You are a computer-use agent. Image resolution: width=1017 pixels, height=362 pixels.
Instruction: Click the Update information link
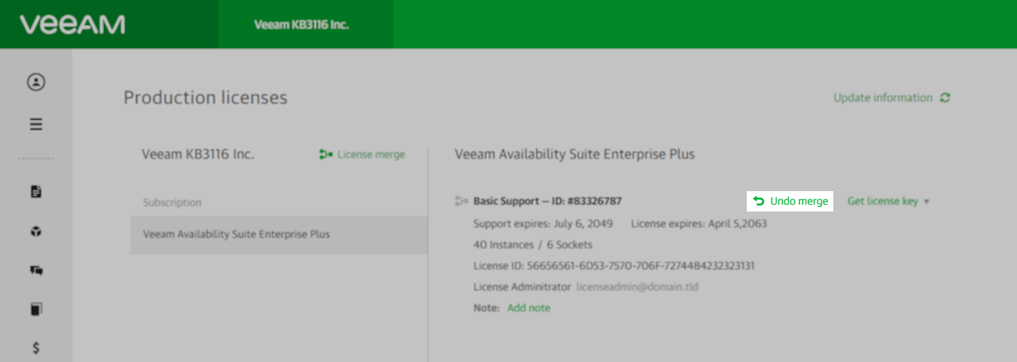[x=882, y=98]
